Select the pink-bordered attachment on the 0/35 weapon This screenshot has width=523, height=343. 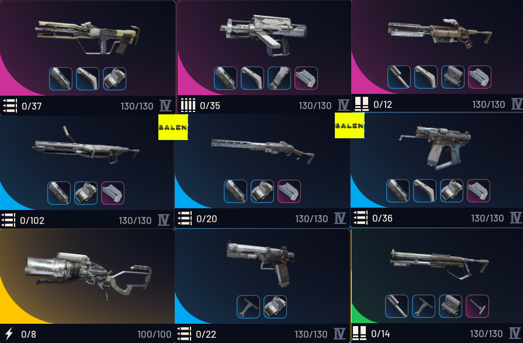click(306, 78)
